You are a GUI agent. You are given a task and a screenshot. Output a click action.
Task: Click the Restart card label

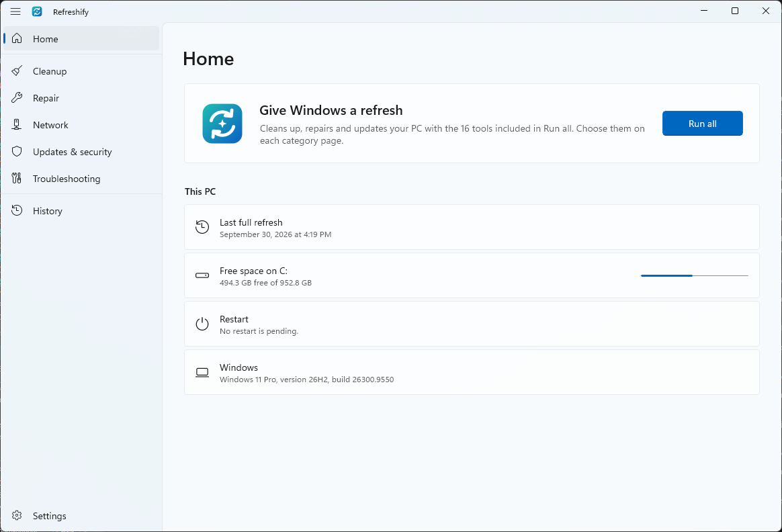point(234,319)
